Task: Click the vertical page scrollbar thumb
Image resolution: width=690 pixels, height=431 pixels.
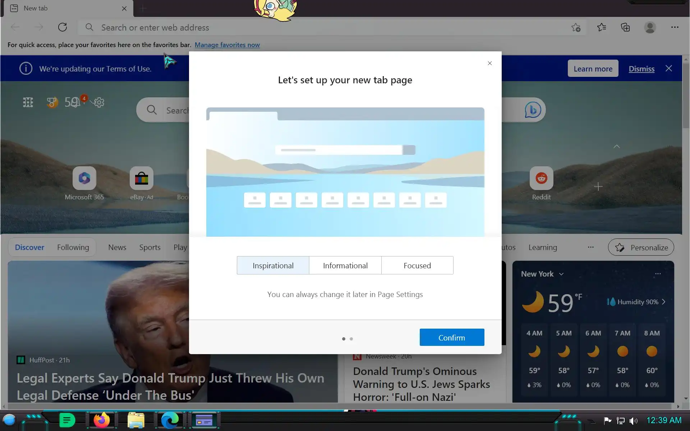Action: pos(686,95)
